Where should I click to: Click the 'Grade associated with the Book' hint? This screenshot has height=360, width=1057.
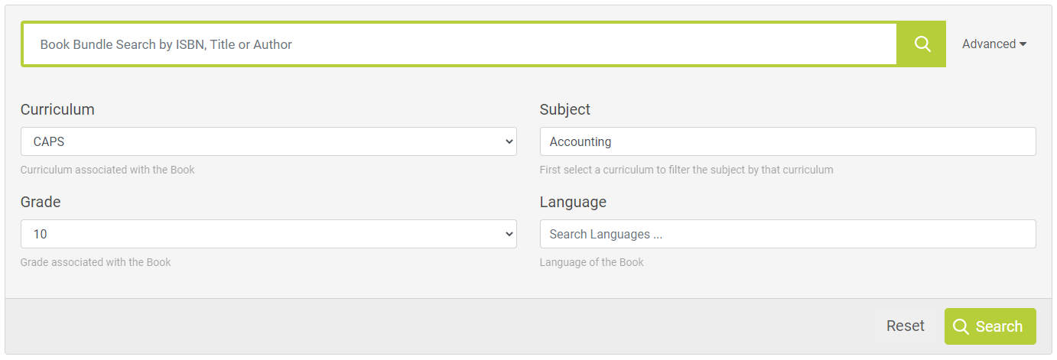point(96,262)
